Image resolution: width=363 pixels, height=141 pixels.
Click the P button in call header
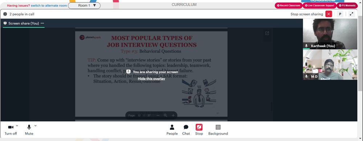(340, 14)
